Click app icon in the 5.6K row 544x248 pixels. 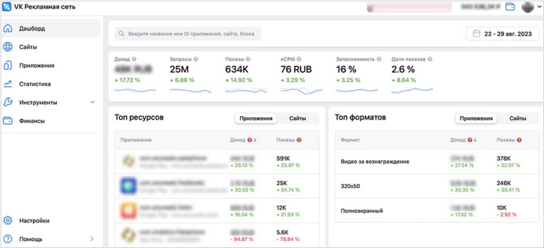click(128, 235)
